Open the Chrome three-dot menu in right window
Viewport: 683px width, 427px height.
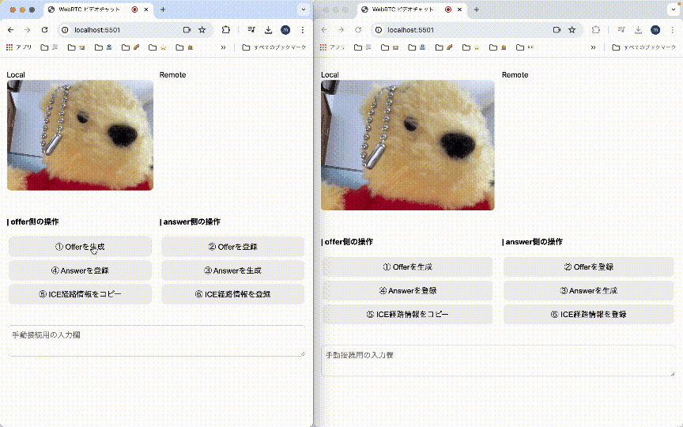(673, 30)
